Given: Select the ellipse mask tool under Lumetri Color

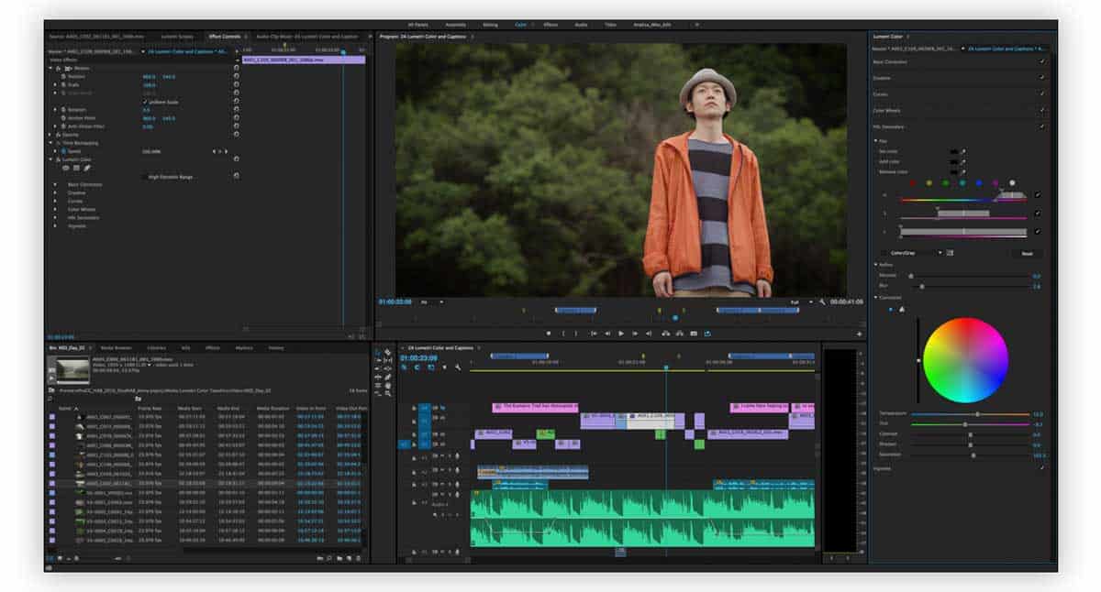Looking at the screenshot, I should (66, 168).
